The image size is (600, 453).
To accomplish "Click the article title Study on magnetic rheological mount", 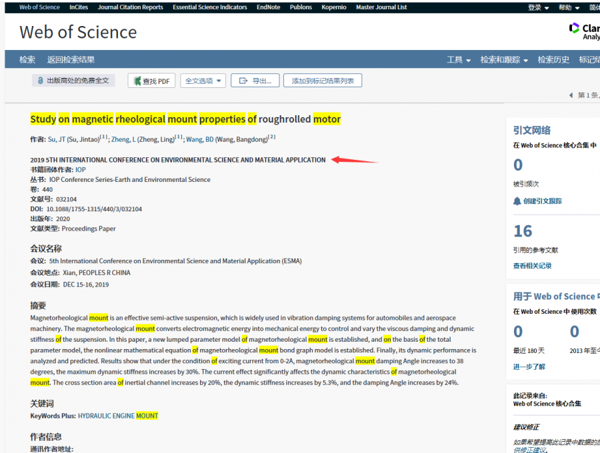I will [185, 119].
